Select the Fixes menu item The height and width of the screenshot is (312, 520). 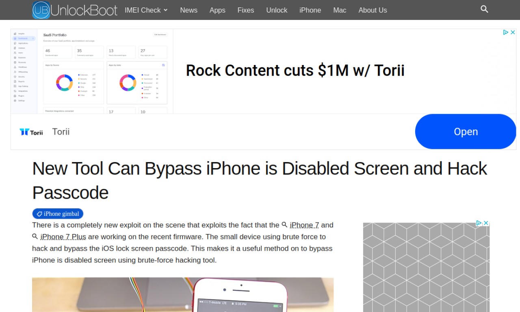tap(246, 10)
